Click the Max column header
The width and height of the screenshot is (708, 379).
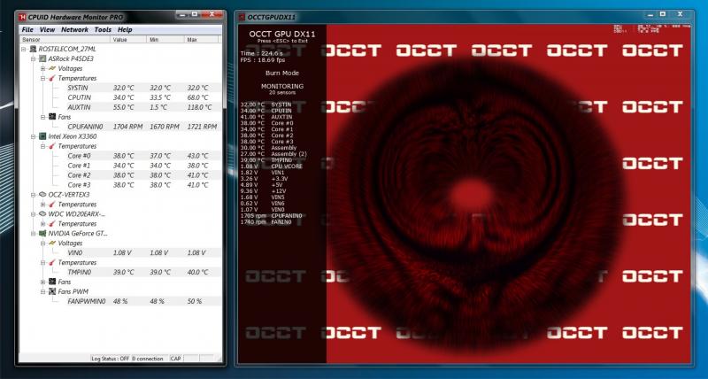(202, 40)
